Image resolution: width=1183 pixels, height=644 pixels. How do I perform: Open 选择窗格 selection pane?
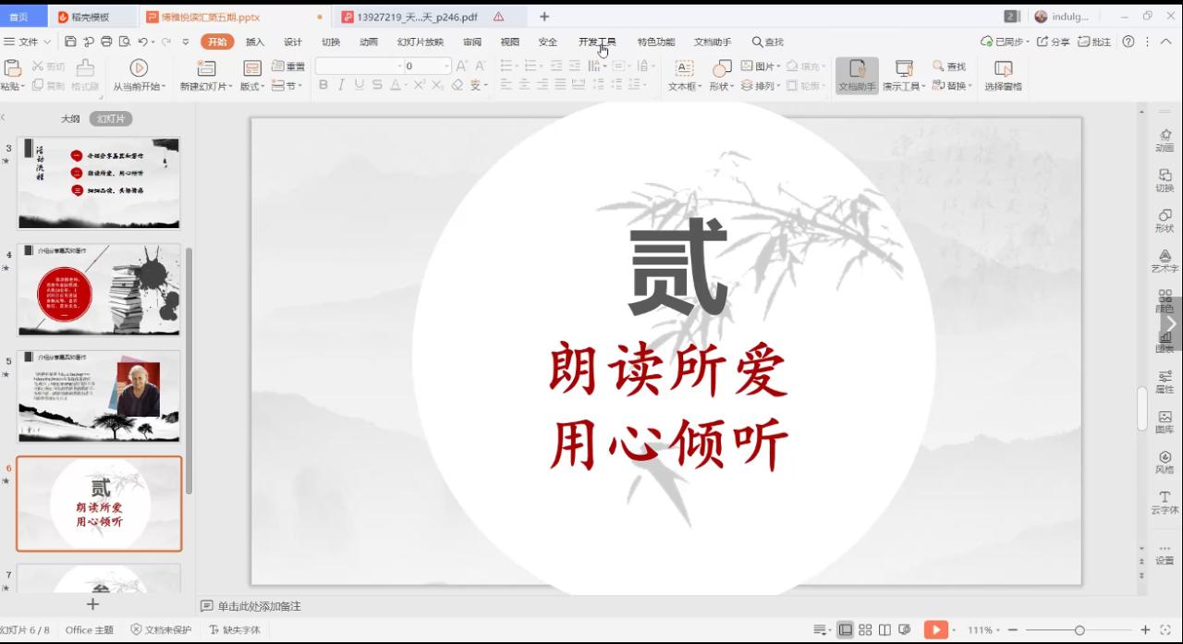(x=1003, y=69)
